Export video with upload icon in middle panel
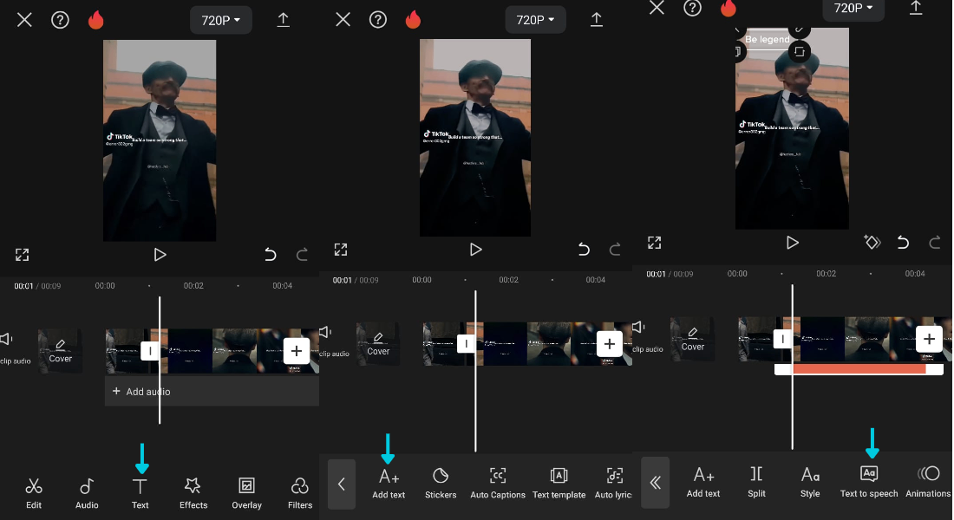The image size is (954, 520). coord(597,19)
